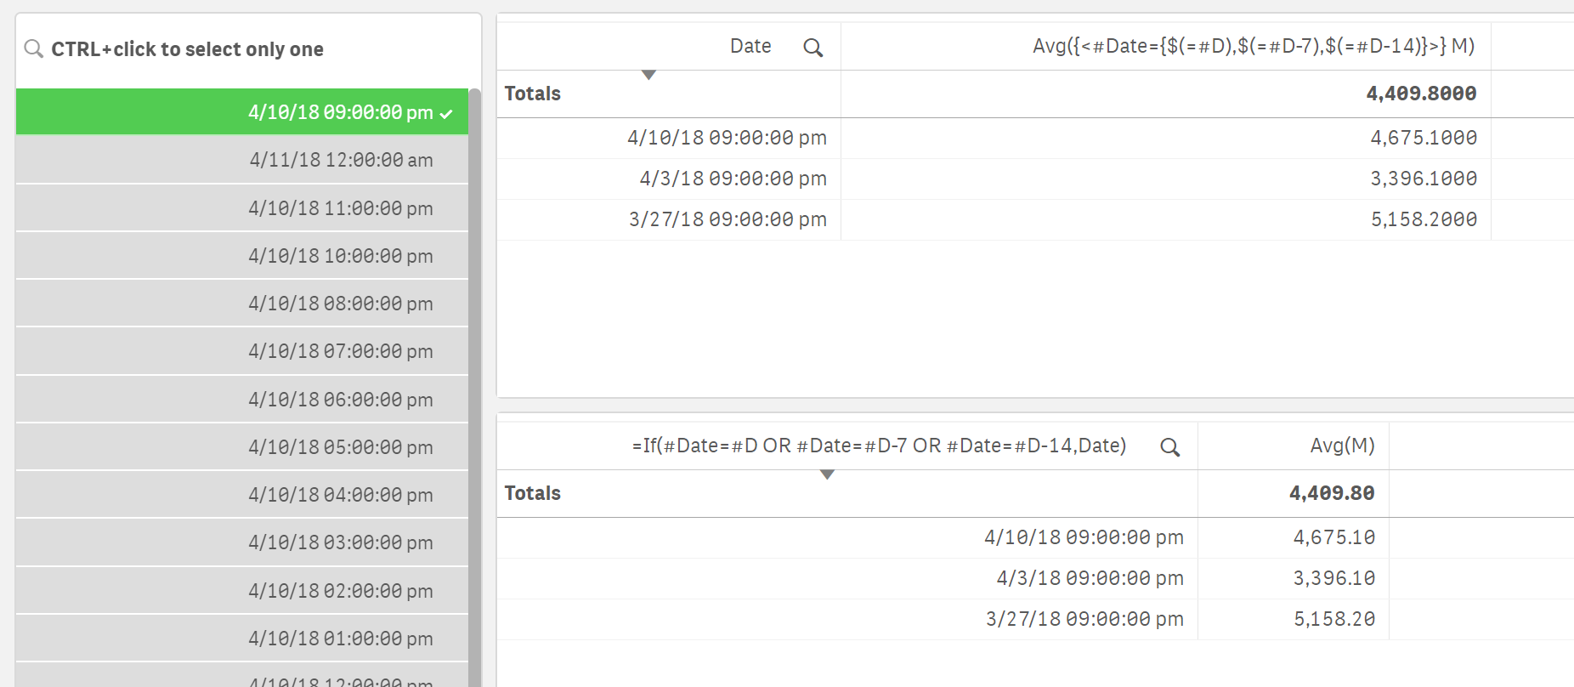
Task: Click the top table total 4,409.8000
Action: 1421,94
